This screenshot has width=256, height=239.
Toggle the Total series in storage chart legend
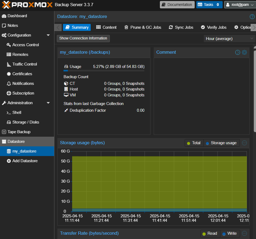click(194, 143)
